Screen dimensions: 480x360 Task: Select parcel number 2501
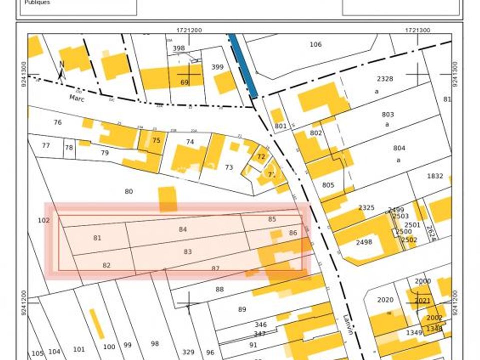click(x=412, y=225)
